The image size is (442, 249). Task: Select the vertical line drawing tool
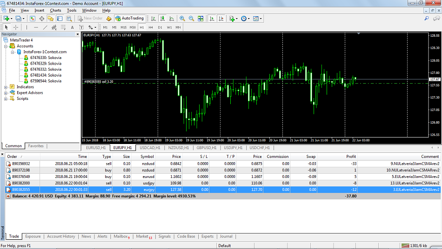(27, 27)
